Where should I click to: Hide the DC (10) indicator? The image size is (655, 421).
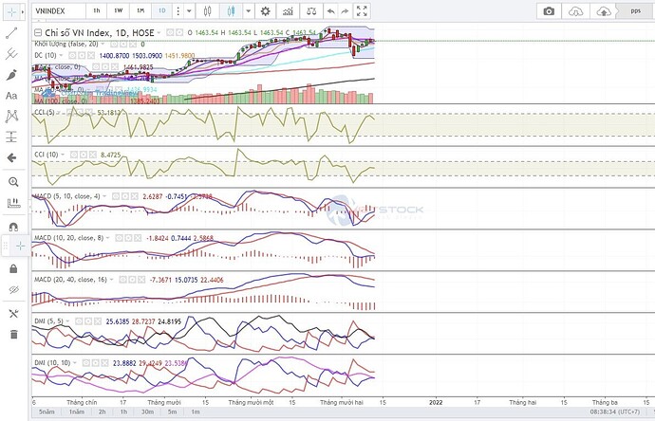click(x=73, y=55)
